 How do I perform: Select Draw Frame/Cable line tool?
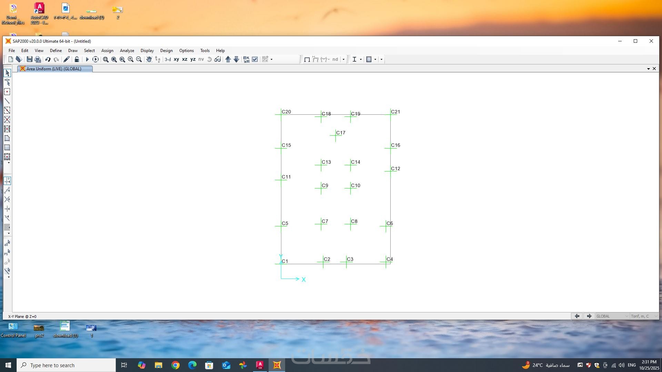pos(7,101)
